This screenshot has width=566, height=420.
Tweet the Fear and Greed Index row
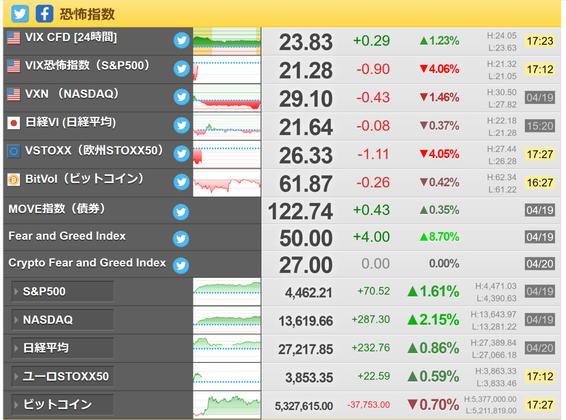(x=181, y=239)
